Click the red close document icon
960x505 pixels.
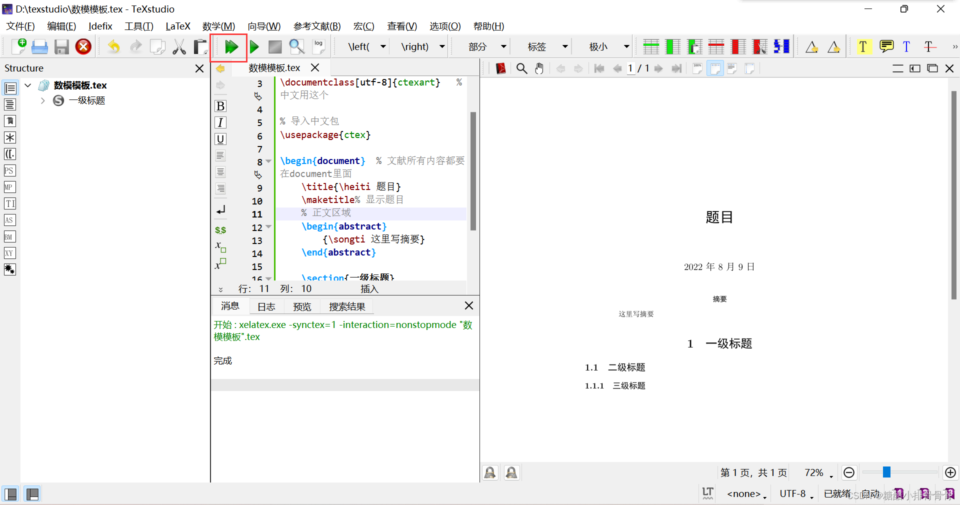pyautogui.click(x=83, y=46)
